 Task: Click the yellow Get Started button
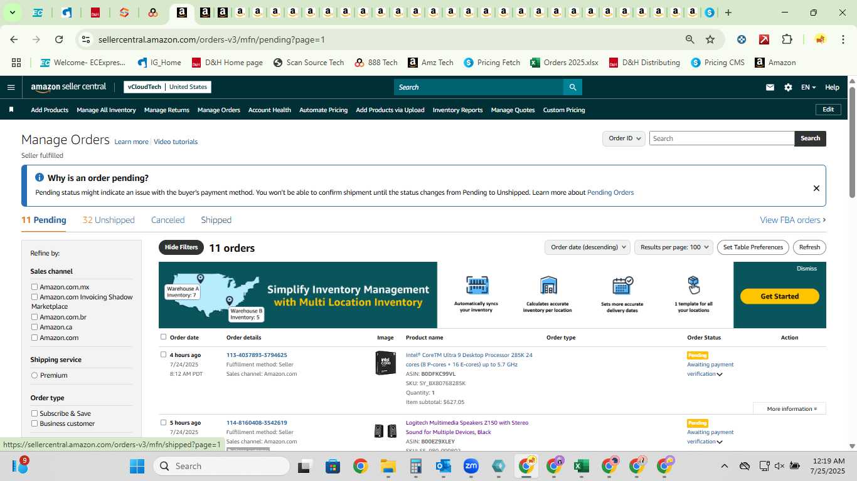pos(780,296)
